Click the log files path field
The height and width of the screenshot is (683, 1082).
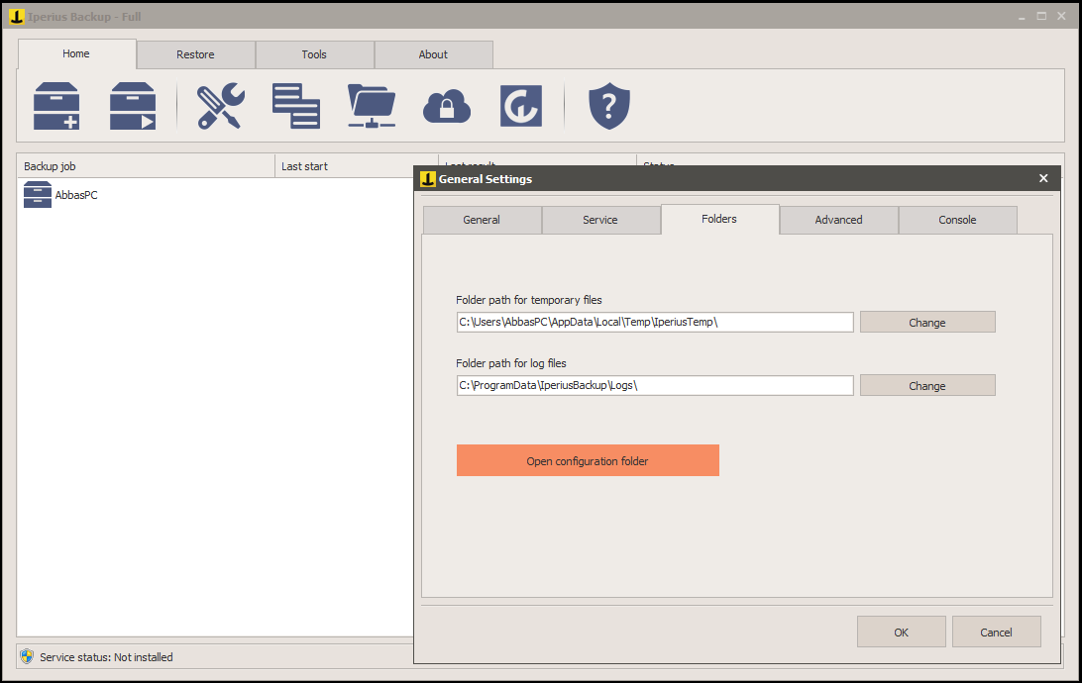pyautogui.click(x=655, y=385)
